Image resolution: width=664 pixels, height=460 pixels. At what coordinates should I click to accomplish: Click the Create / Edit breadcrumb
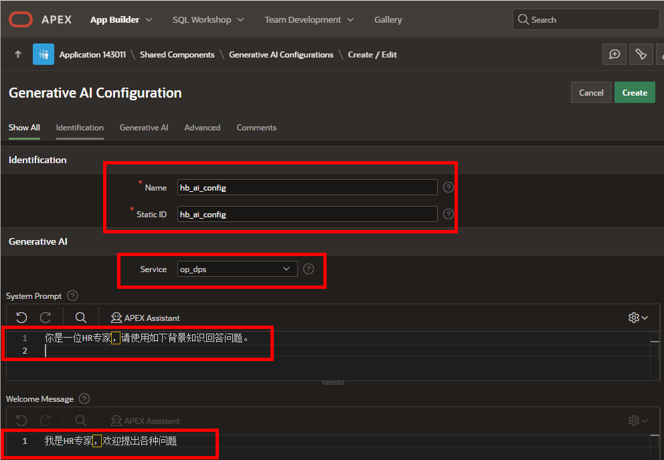pos(372,55)
